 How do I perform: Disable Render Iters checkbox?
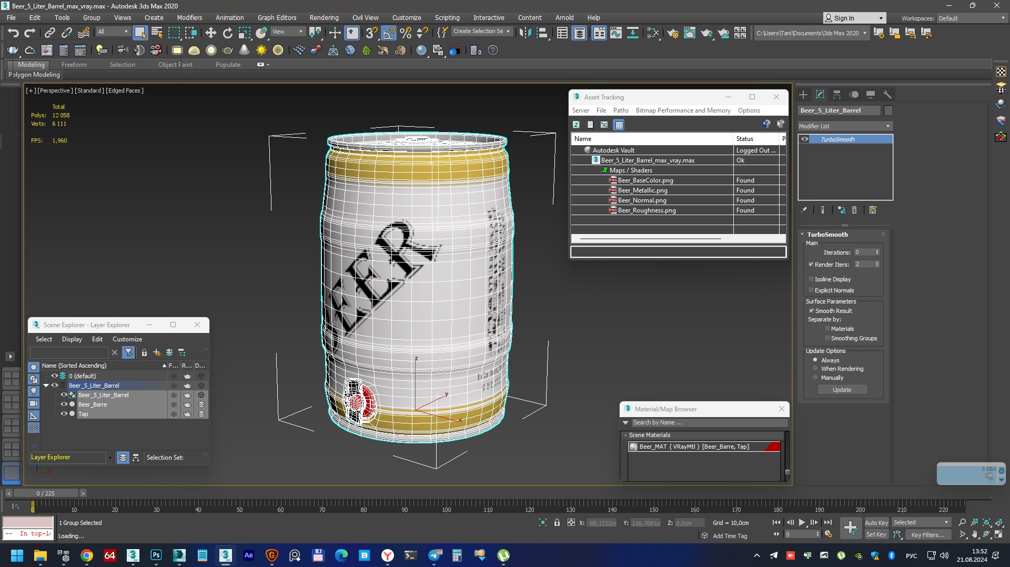811,264
